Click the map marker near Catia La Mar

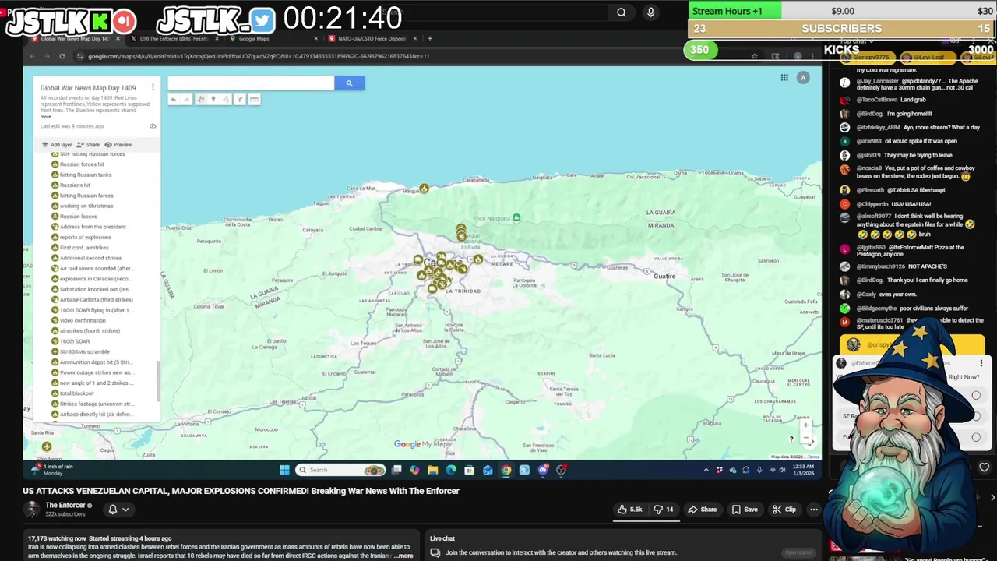pos(424,189)
